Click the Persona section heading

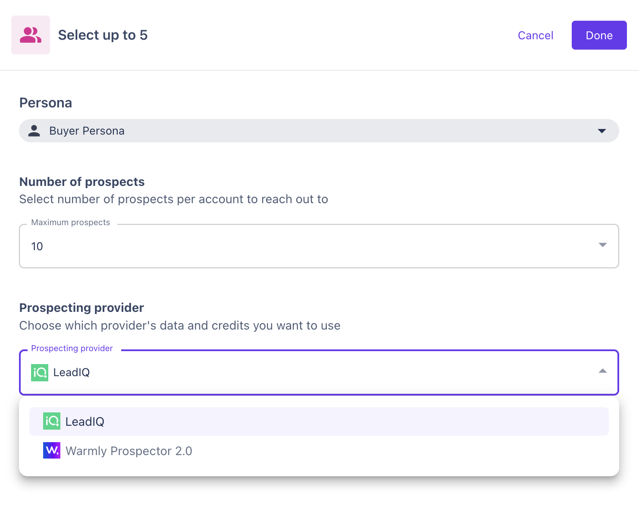(x=46, y=103)
